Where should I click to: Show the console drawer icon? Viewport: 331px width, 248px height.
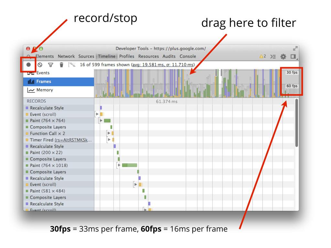[x=273, y=57]
